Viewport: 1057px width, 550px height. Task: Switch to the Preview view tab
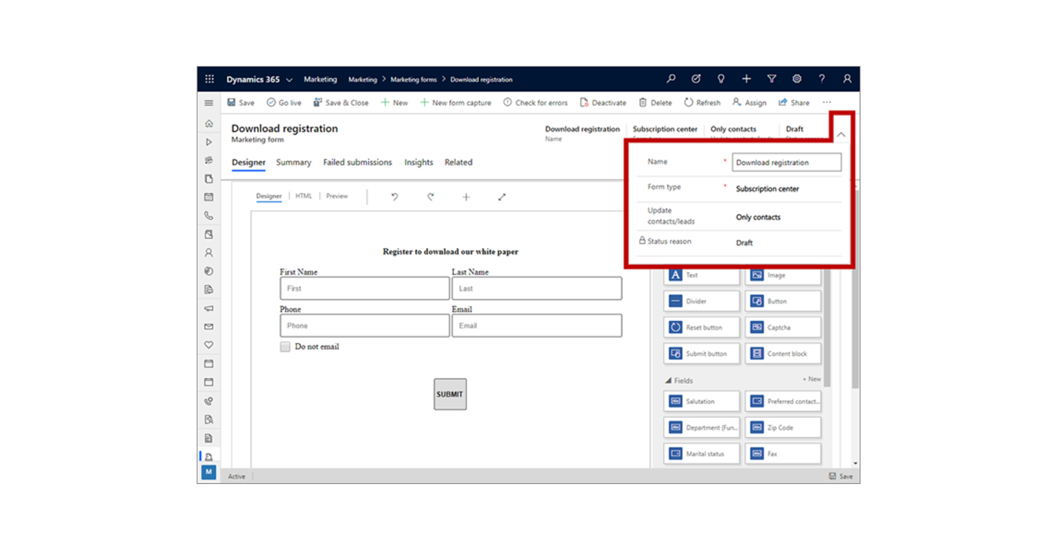pos(337,196)
